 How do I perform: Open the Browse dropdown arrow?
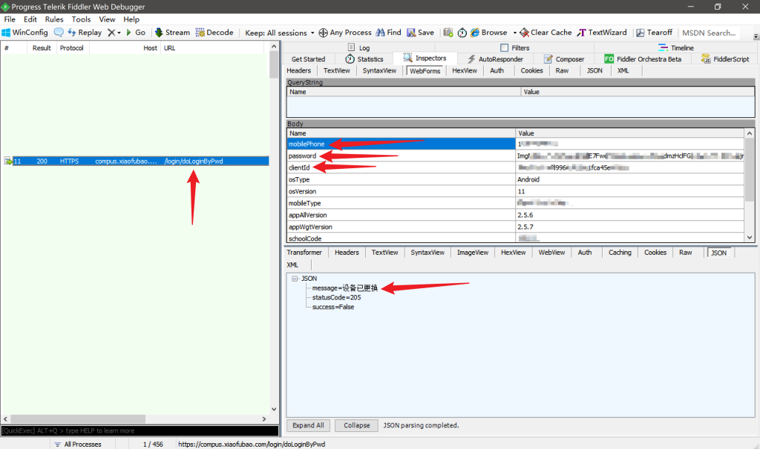pos(515,33)
